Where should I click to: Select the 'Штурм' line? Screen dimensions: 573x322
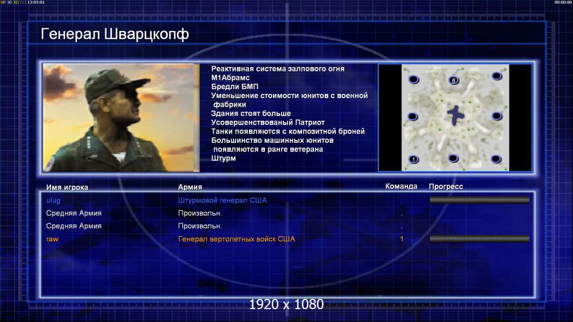[x=223, y=158]
